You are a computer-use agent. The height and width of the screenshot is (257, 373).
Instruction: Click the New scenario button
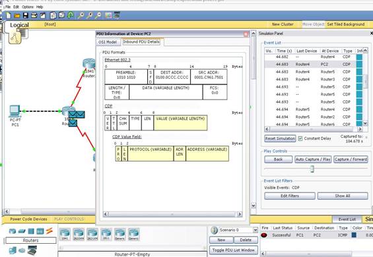tap(221, 240)
